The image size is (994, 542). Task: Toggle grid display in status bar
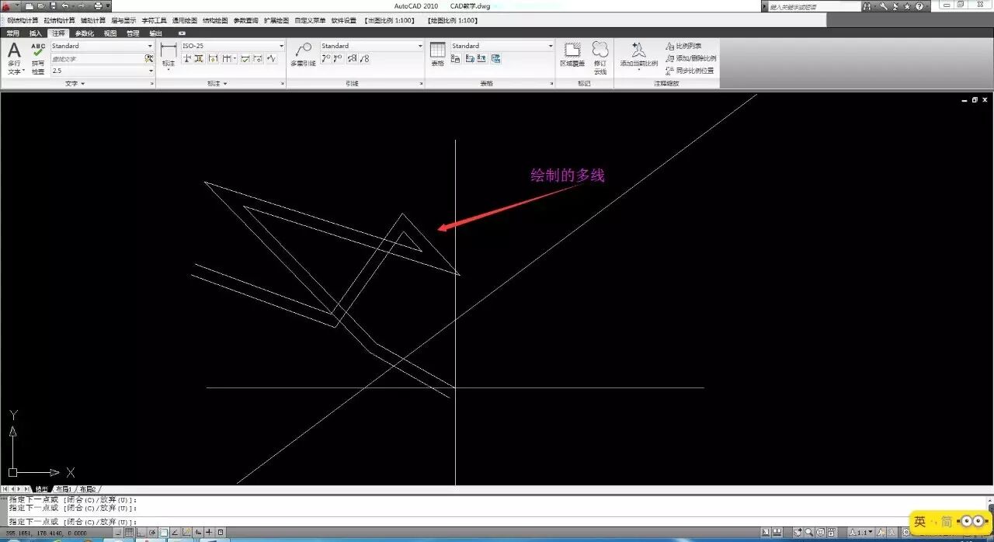129,533
